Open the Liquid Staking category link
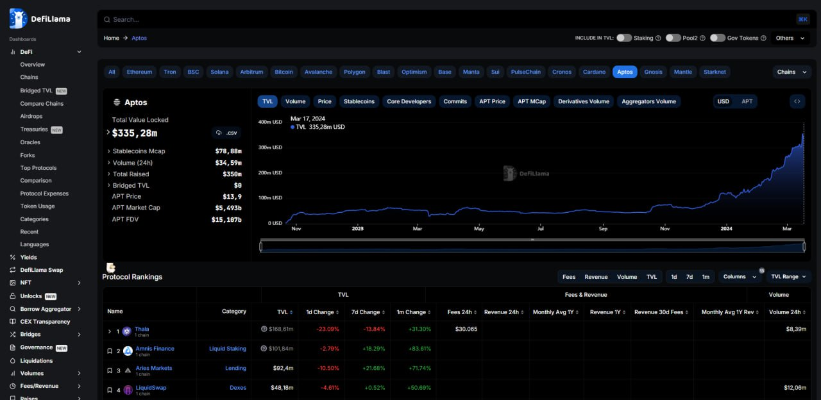Screen dimensions: 821x400 [227, 349]
